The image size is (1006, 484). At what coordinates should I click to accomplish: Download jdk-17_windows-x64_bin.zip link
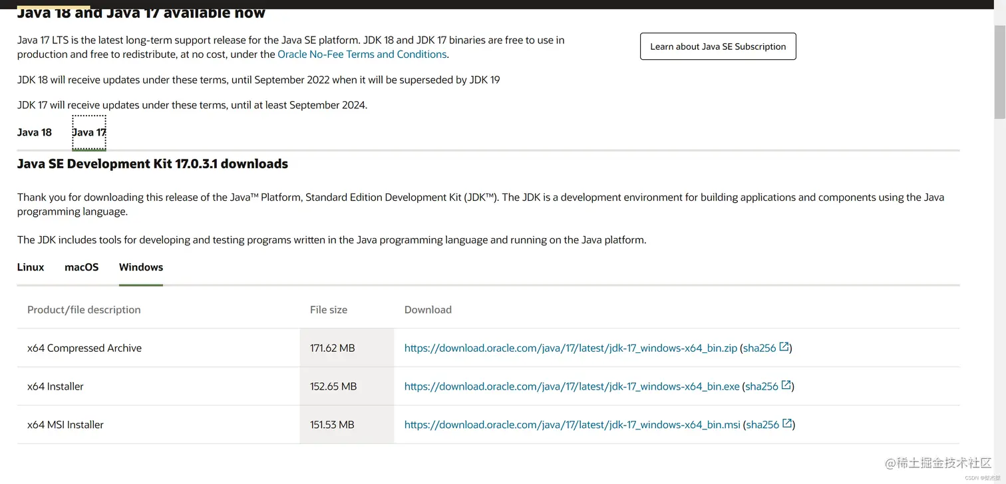point(571,348)
